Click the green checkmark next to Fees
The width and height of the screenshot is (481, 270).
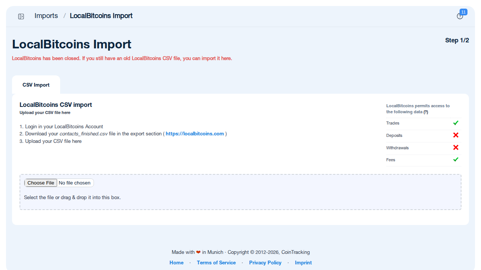pos(456,159)
